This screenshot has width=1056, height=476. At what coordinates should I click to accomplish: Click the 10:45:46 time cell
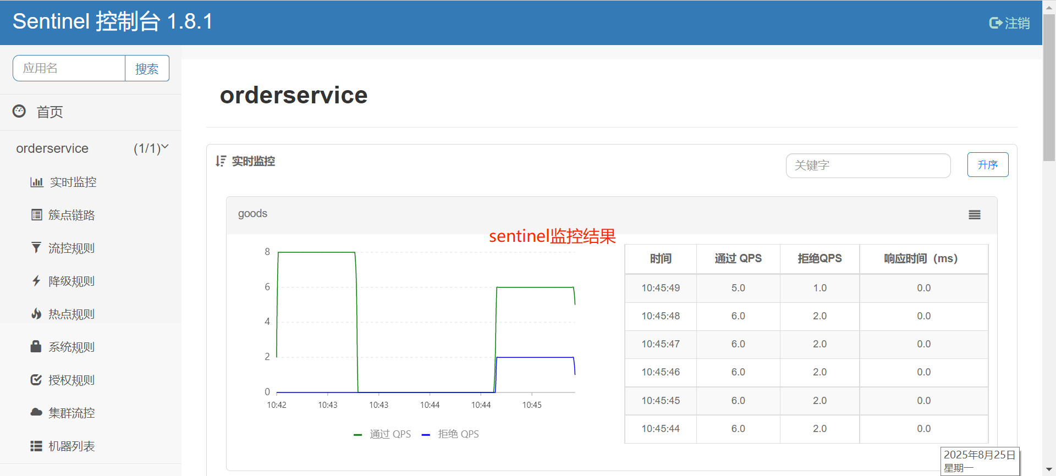(661, 372)
